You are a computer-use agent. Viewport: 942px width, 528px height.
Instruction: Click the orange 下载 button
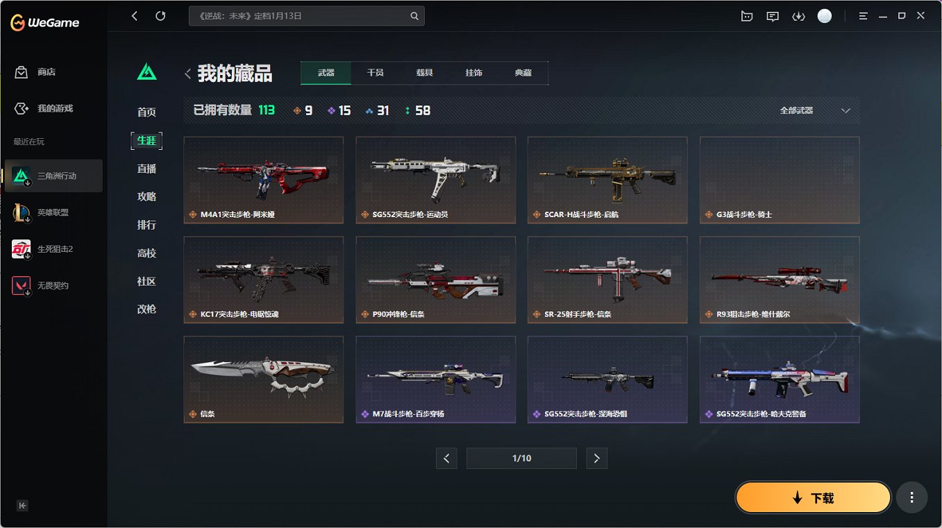coord(813,497)
